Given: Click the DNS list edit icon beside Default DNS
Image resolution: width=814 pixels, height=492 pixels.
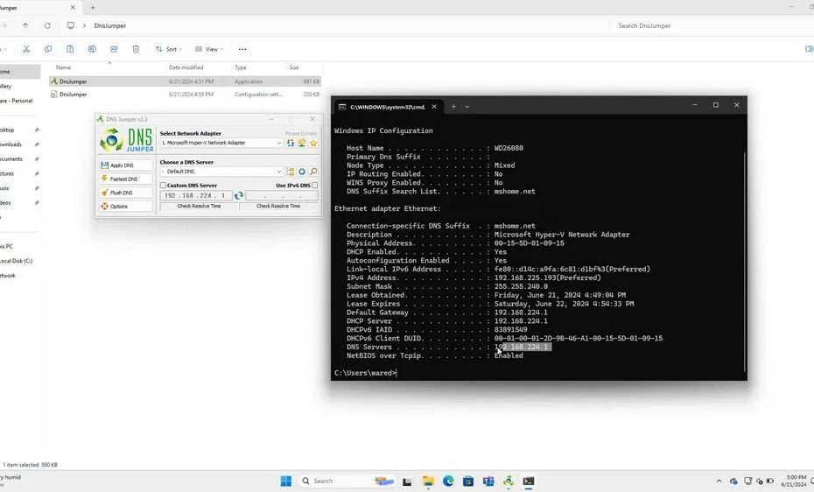Looking at the screenshot, I should click(x=291, y=172).
